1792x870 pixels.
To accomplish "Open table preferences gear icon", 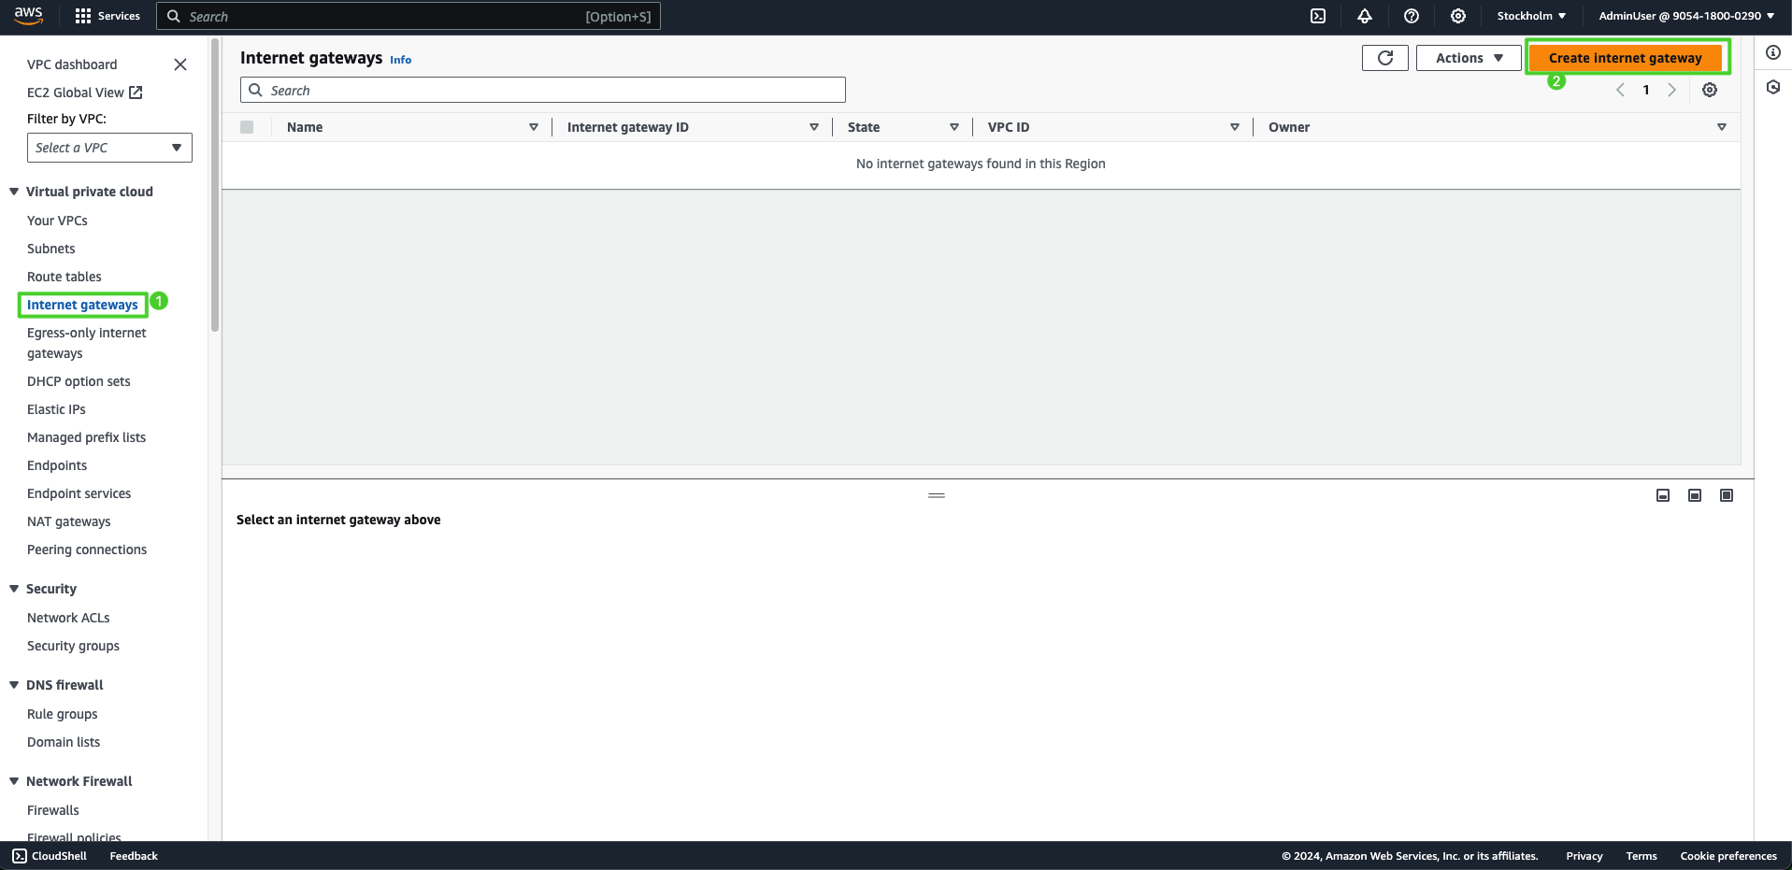I will pyautogui.click(x=1710, y=91).
